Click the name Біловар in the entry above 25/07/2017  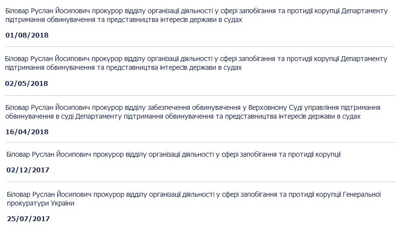19,194
